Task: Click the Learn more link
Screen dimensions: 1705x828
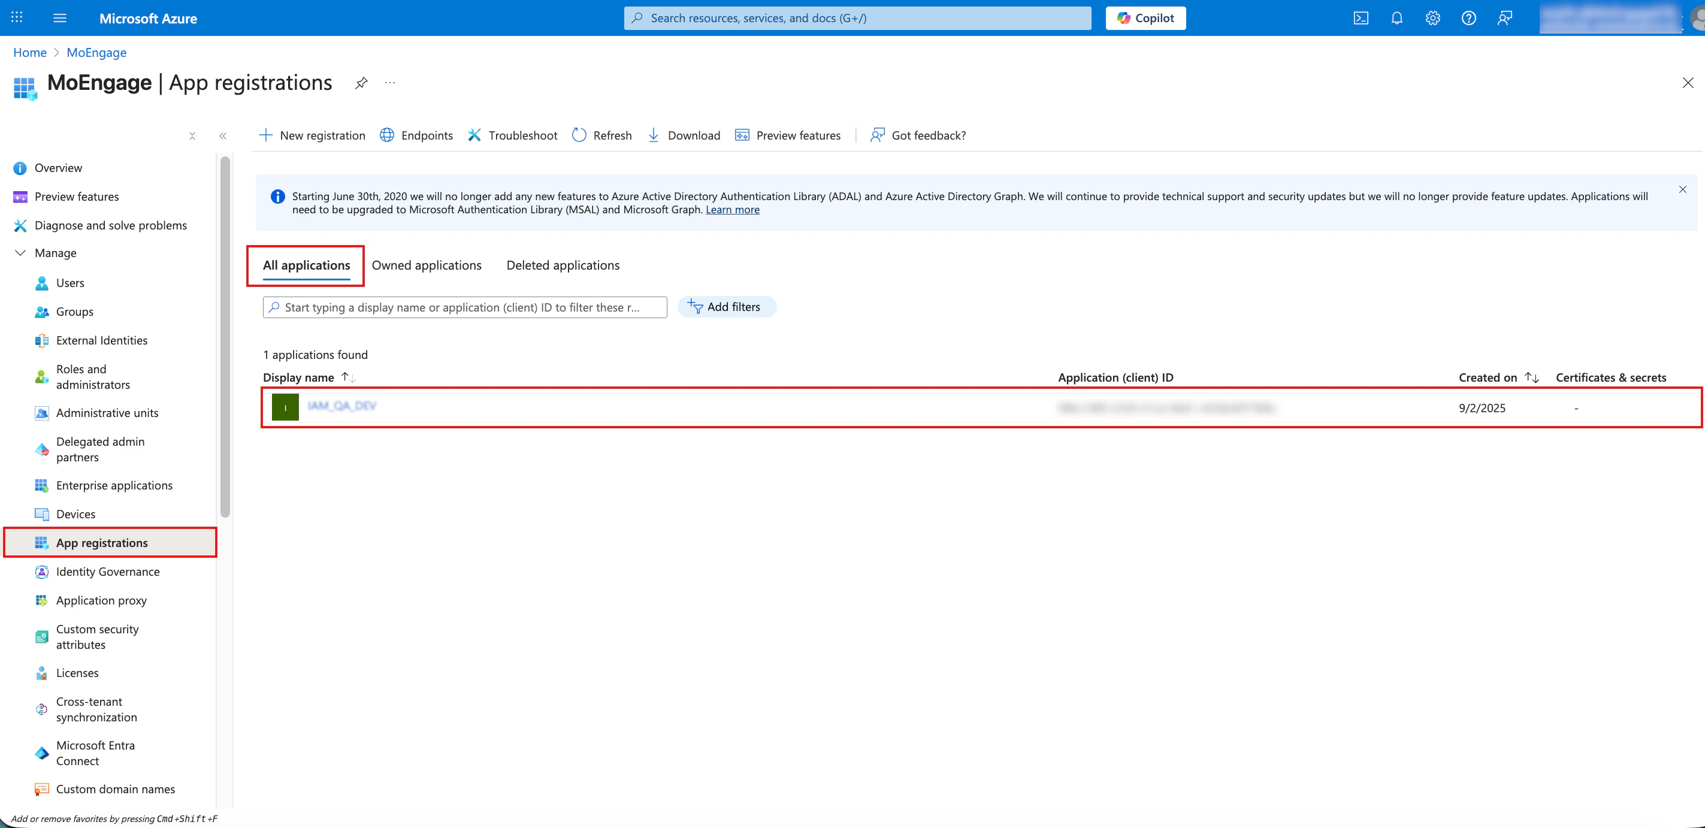Action: (732, 210)
